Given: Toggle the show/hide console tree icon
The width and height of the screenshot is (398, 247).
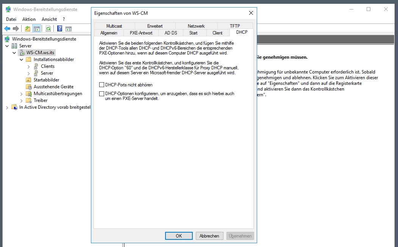Looking at the screenshot, I should click(37, 29).
